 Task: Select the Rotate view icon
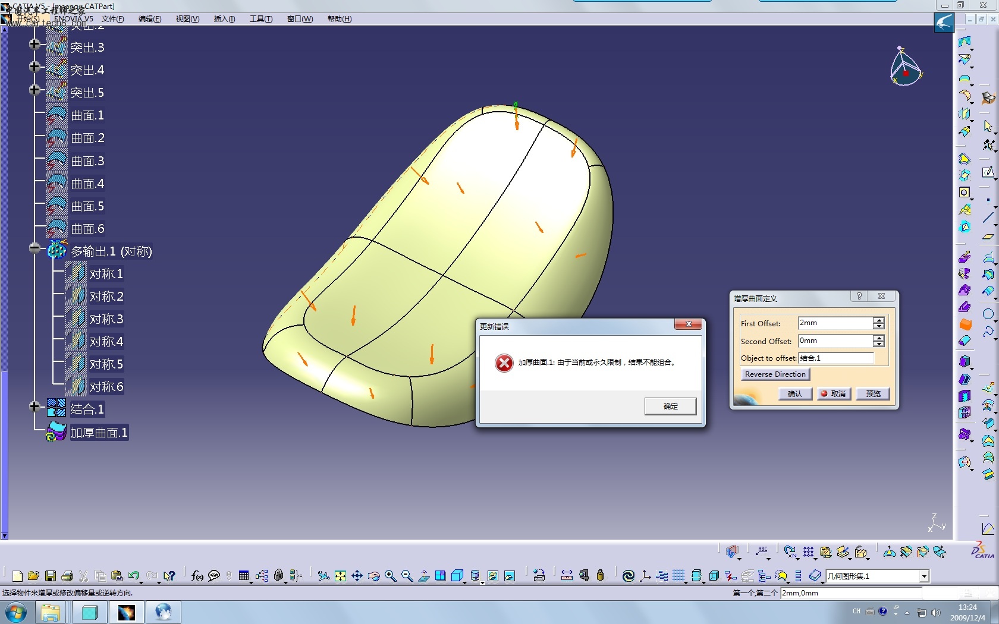373,576
